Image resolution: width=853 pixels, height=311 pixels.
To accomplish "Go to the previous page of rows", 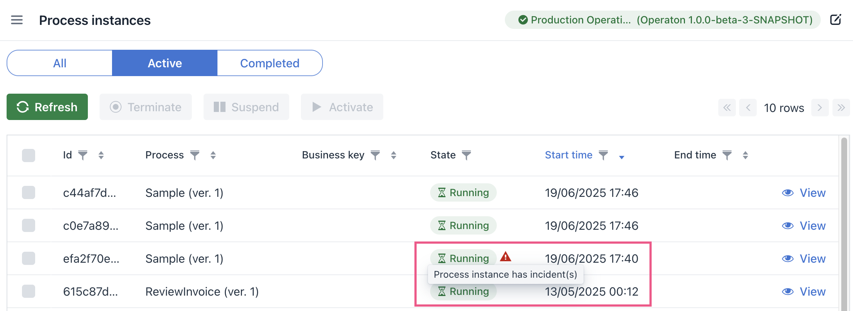I will pos(748,108).
